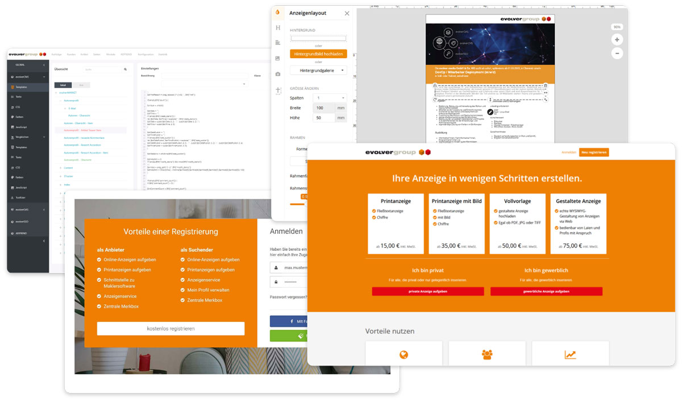Click the globe icon under Vorteile nutzen
The height and width of the screenshot is (401, 682).
(404, 355)
